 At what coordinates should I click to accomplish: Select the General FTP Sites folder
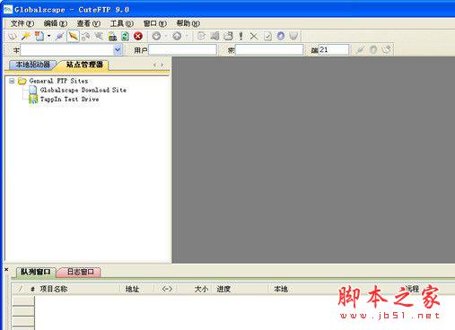coord(58,81)
